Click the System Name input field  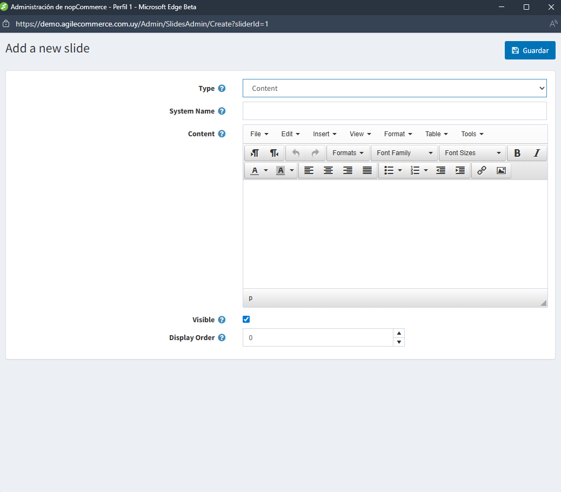395,111
